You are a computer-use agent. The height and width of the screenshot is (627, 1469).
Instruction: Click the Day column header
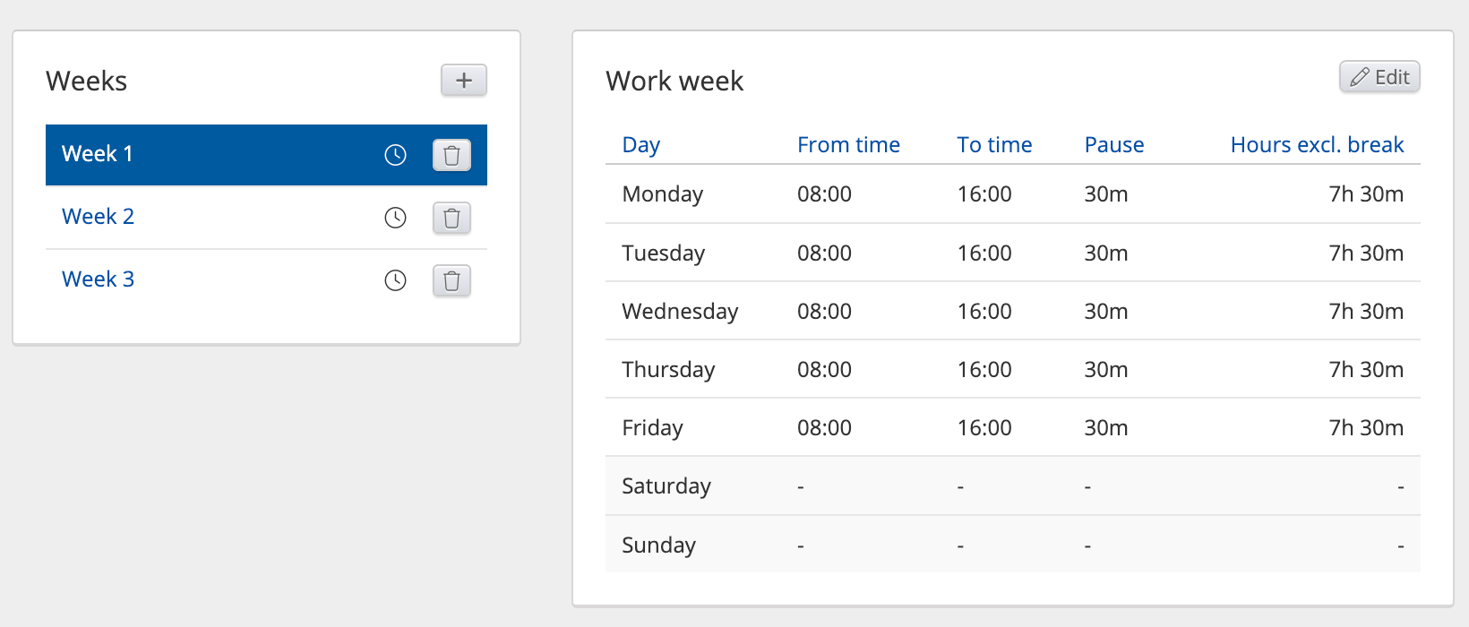tap(641, 145)
